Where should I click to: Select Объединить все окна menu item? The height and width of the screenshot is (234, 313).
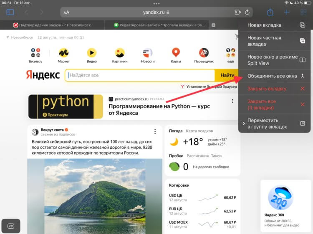point(275,76)
